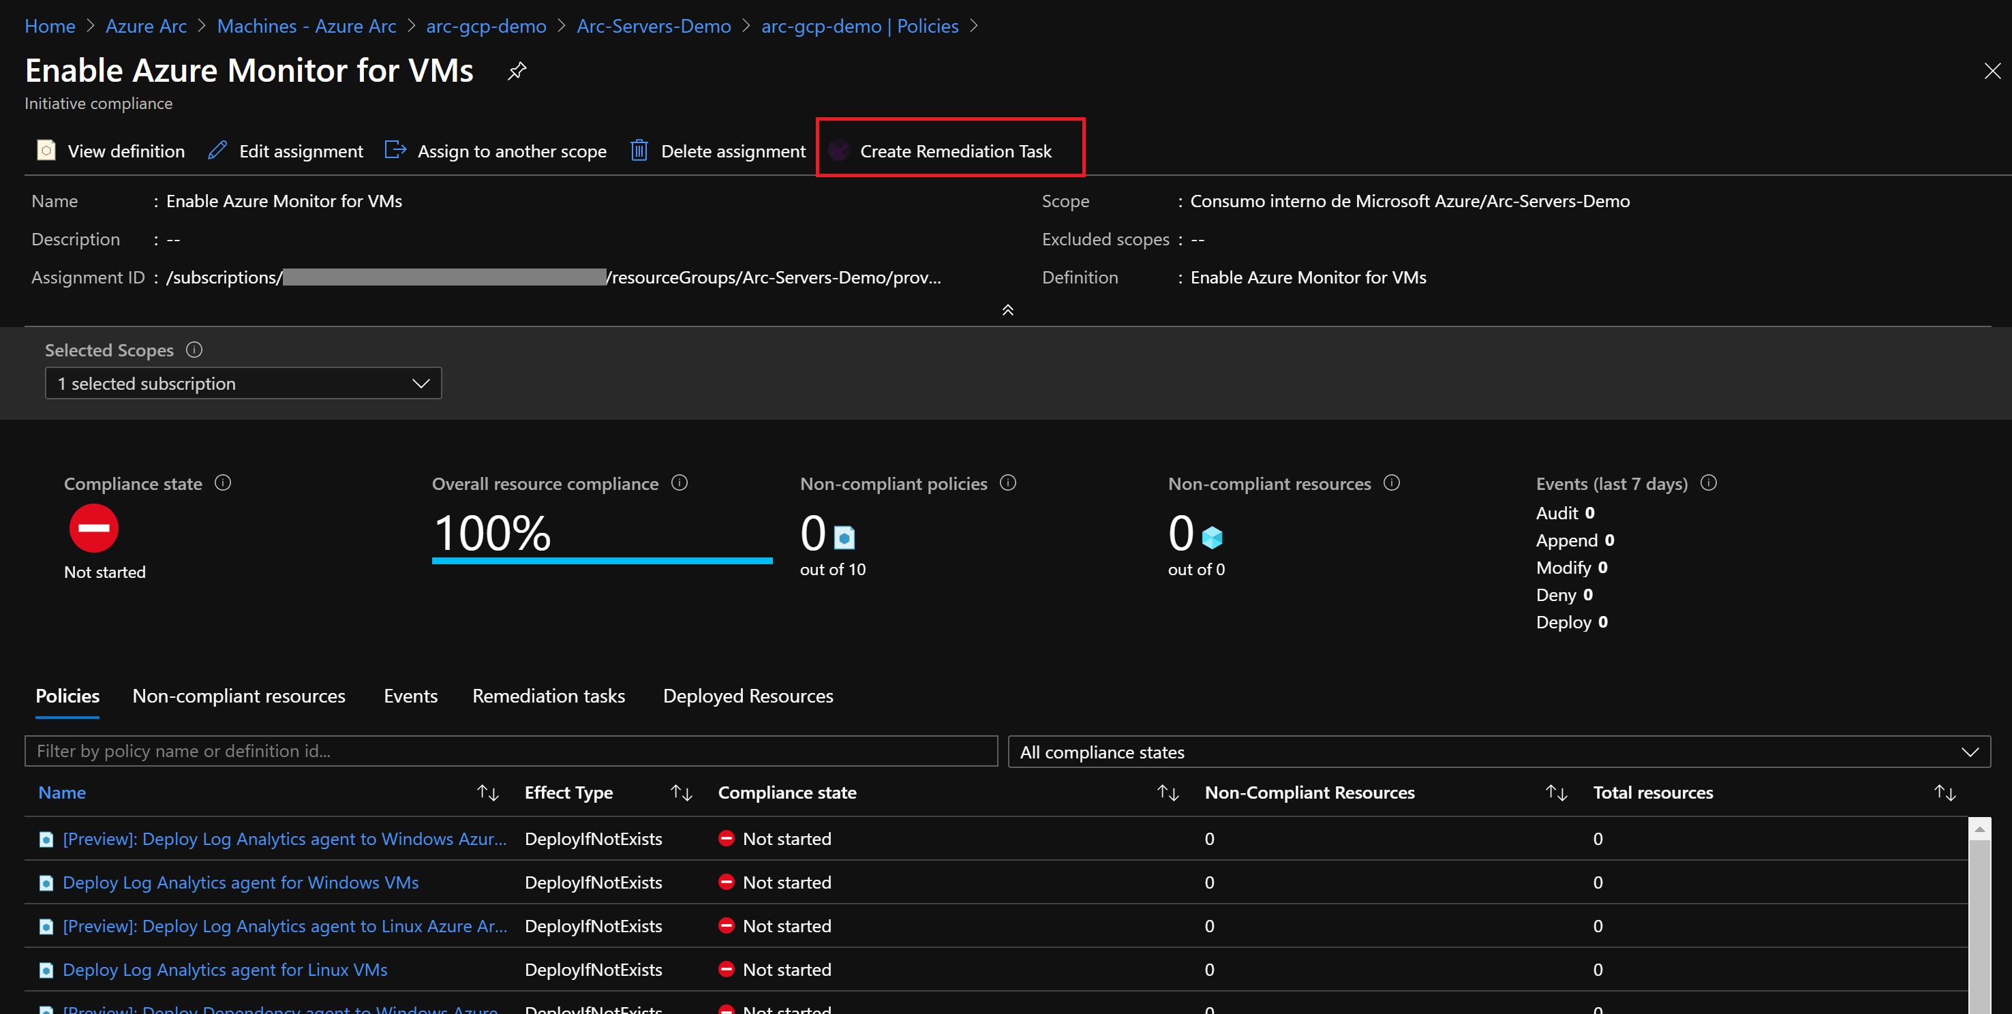Open View definition
The image size is (2012, 1014).
111,151
